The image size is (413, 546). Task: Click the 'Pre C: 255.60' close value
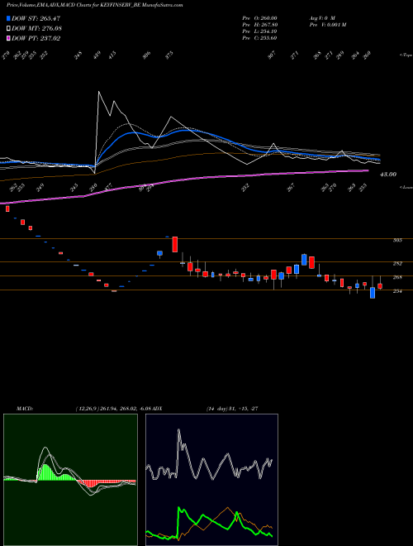tap(259, 38)
